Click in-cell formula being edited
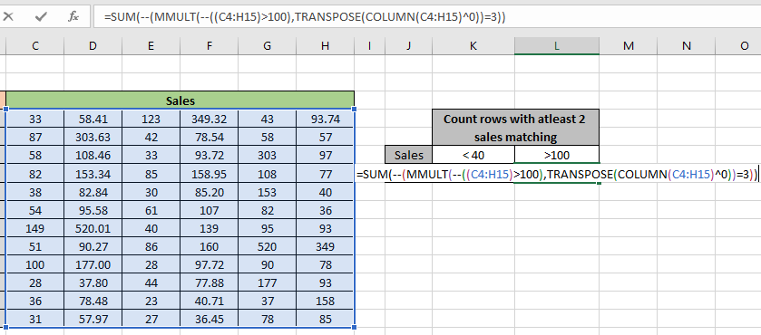 557,174
